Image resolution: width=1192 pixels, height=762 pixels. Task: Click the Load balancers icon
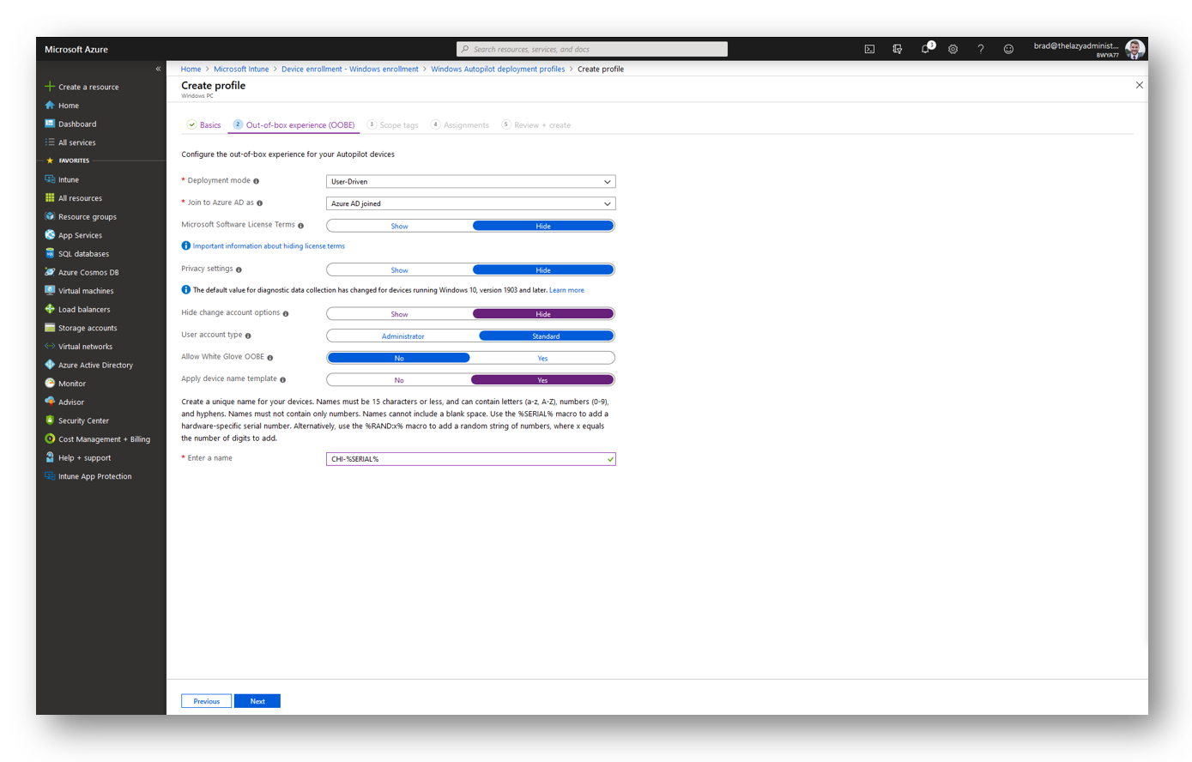coord(50,309)
